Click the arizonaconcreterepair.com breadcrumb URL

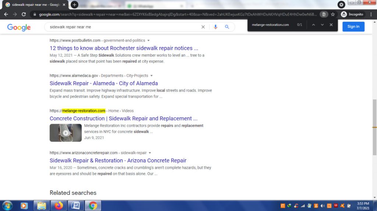pos(98,153)
